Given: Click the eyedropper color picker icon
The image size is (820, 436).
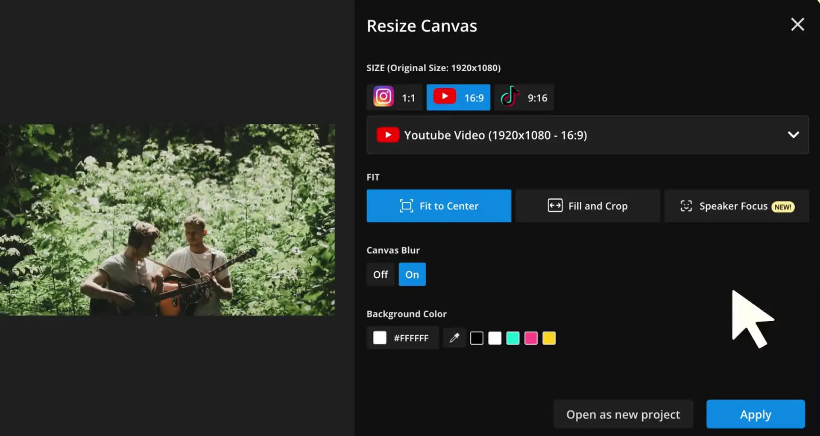Looking at the screenshot, I should tap(454, 338).
